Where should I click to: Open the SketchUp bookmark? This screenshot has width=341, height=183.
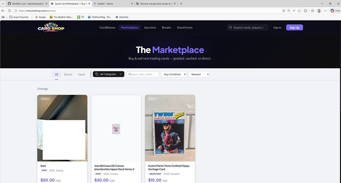pyautogui.click(x=122, y=17)
